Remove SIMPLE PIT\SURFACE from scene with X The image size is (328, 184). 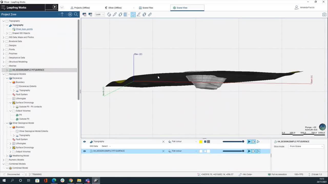[163, 151]
